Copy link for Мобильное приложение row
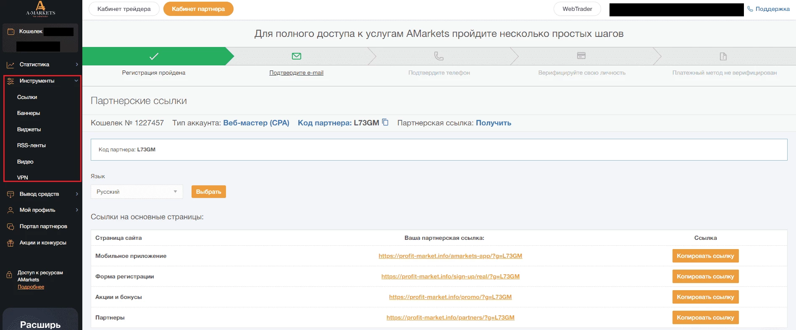The width and height of the screenshot is (796, 330). click(705, 256)
